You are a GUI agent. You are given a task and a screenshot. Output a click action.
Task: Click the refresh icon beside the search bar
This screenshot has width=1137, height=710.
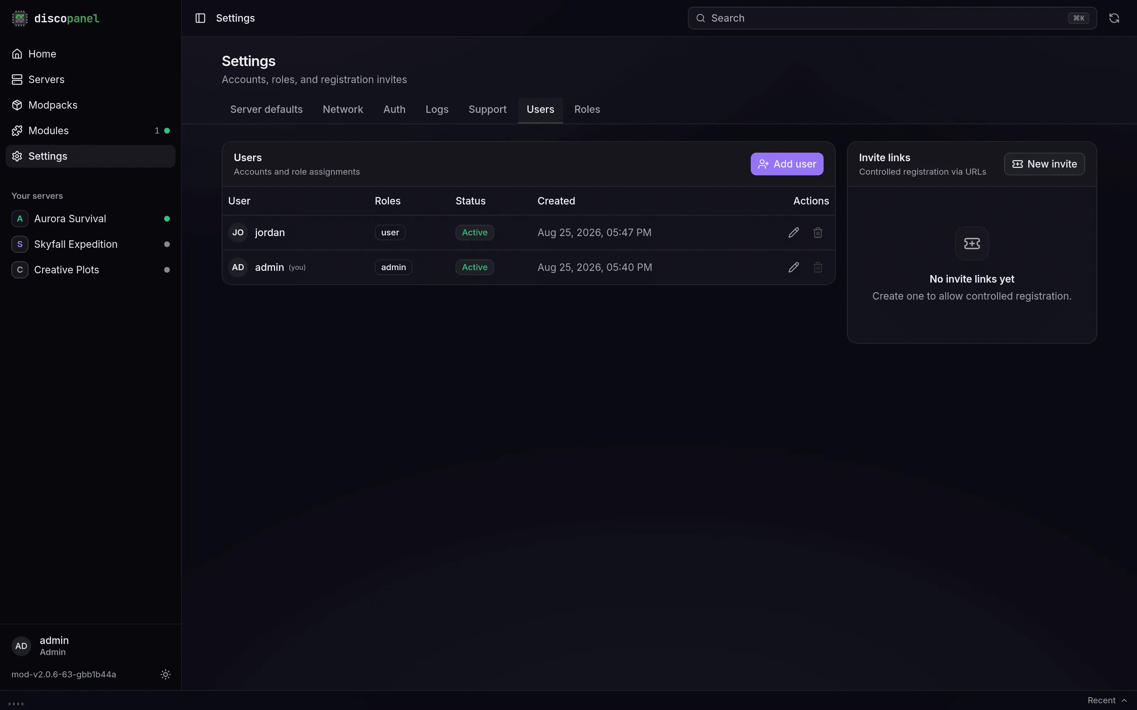coord(1114,18)
